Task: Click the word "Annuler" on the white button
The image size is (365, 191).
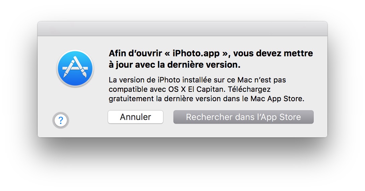Action: coord(136,117)
